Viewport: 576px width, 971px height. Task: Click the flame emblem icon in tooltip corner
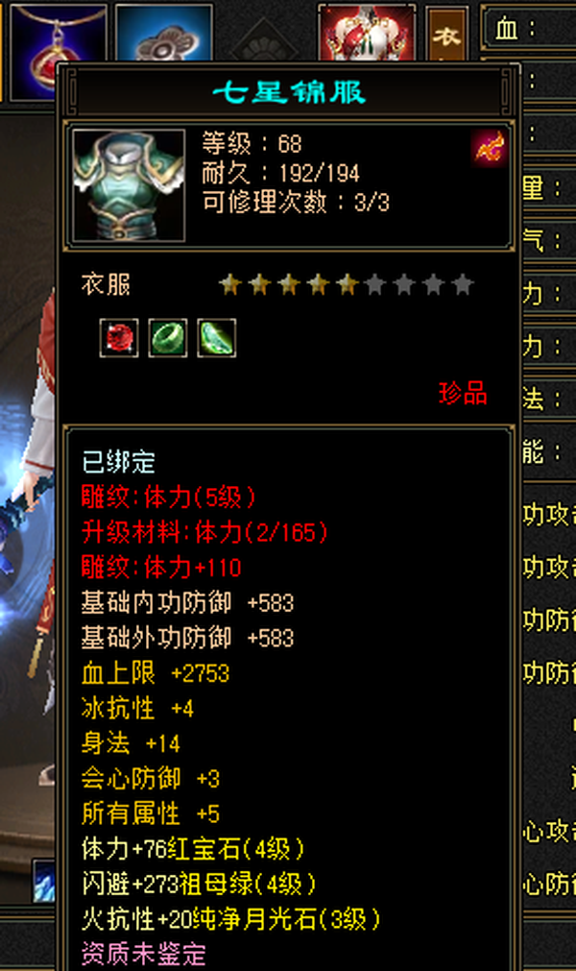coord(490,149)
